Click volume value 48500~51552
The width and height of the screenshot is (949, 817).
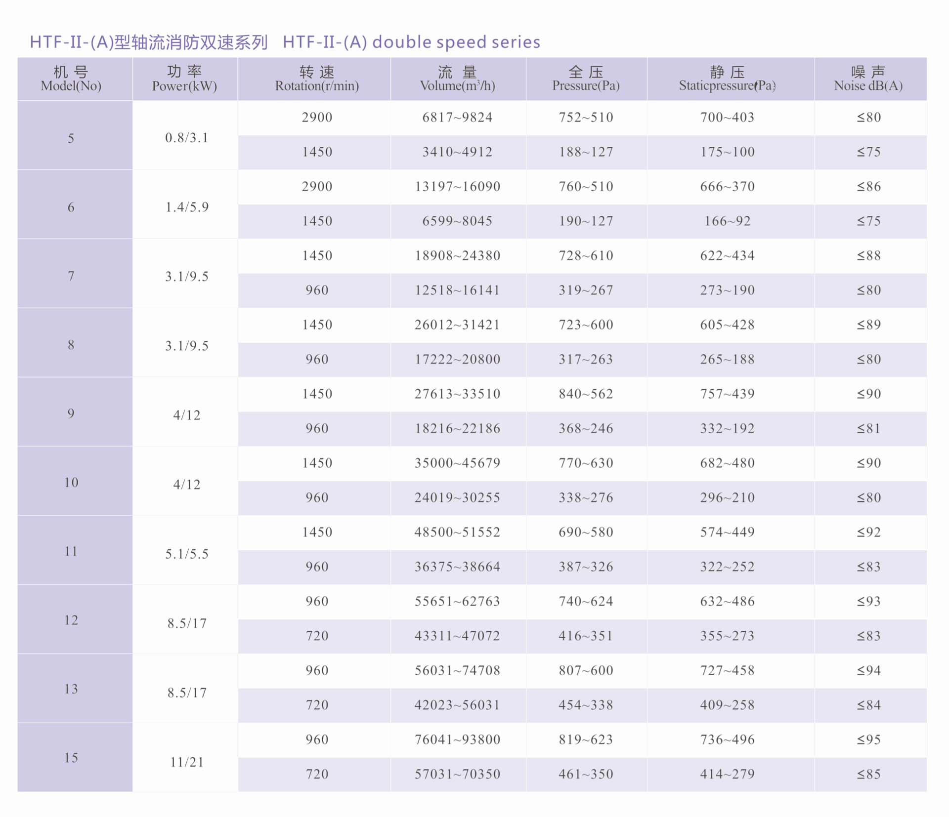click(457, 532)
